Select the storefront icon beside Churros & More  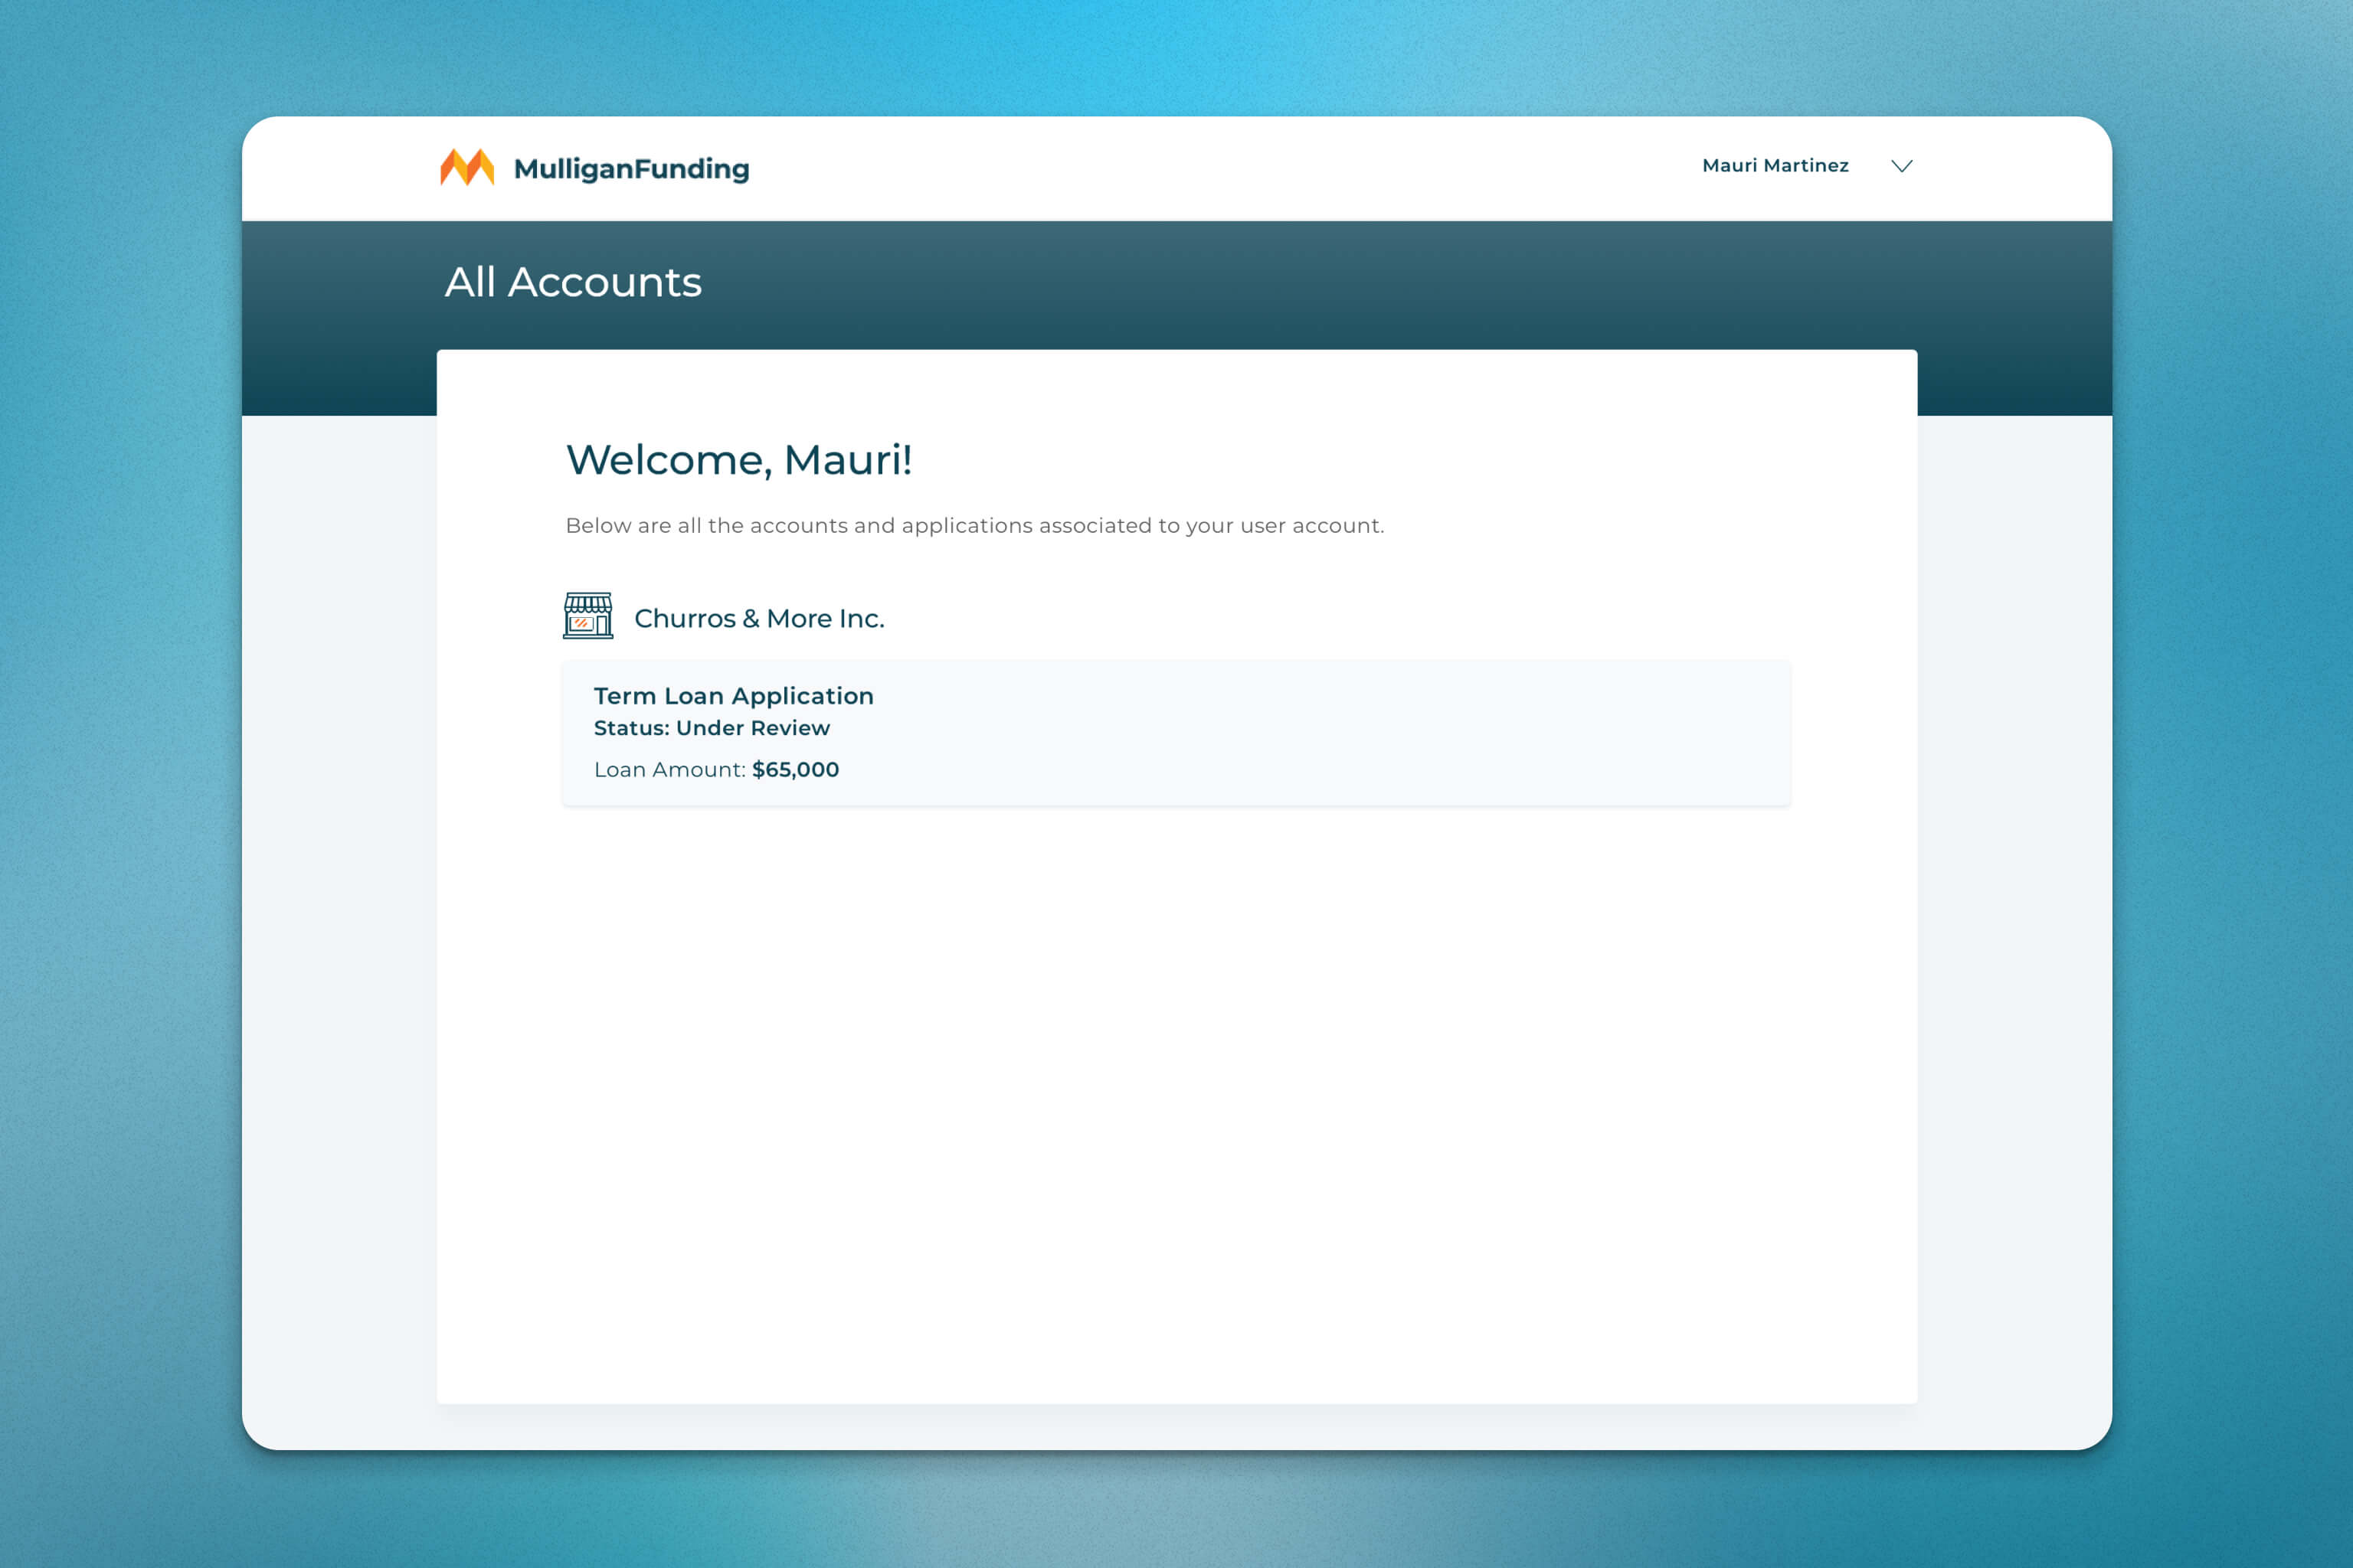(588, 616)
